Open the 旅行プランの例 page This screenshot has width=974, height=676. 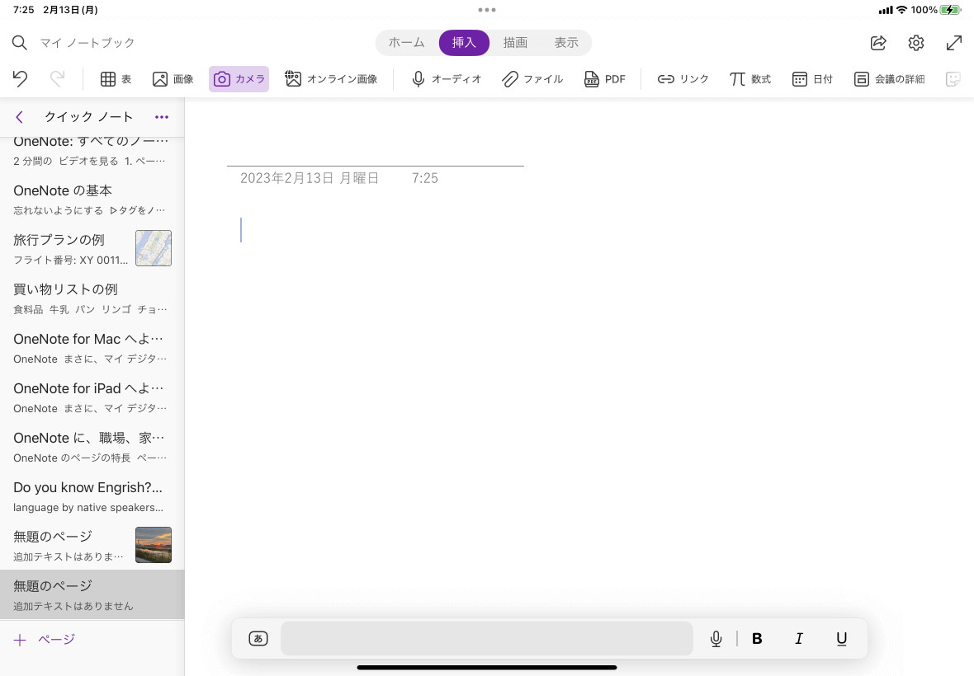[92, 249]
